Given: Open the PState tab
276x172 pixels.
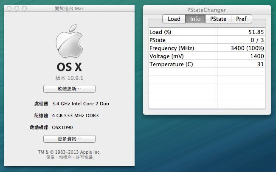Looking at the screenshot, I should [x=218, y=19].
